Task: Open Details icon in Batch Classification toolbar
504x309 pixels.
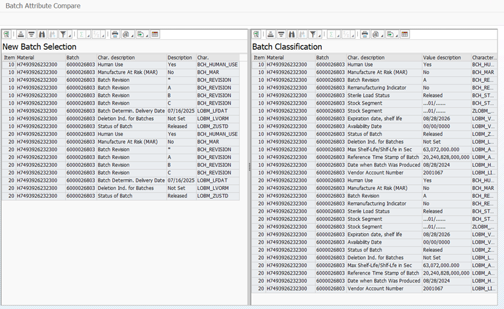Action: (x=256, y=34)
